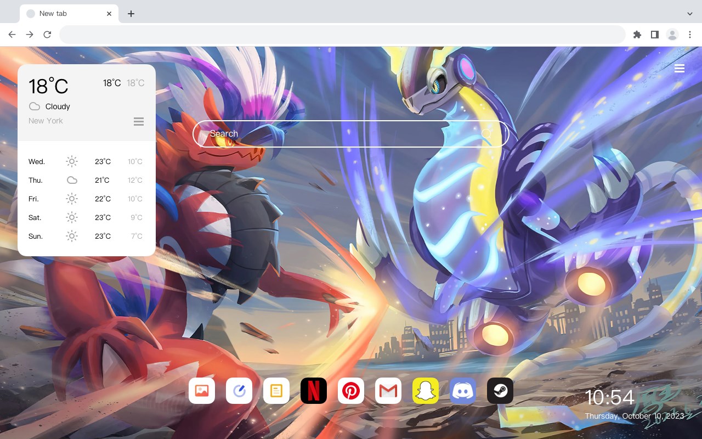The width and height of the screenshot is (702, 439).
Task: Click the Cloudy condition text
Action: (58, 106)
